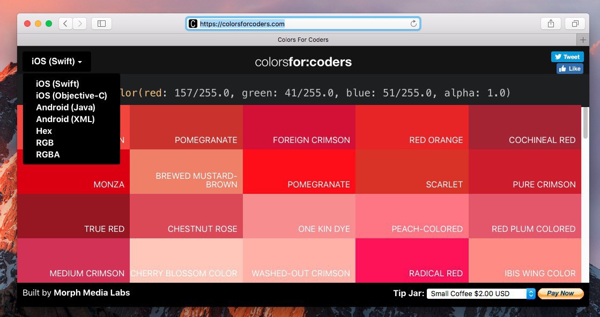
Task: Toggle the Safari sidebar button
Action: [101, 24]
